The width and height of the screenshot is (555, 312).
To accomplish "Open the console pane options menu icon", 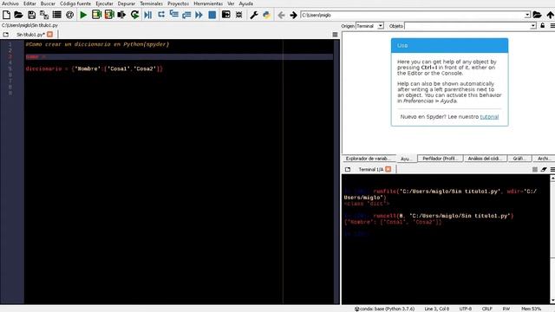I will coord(552,170).
